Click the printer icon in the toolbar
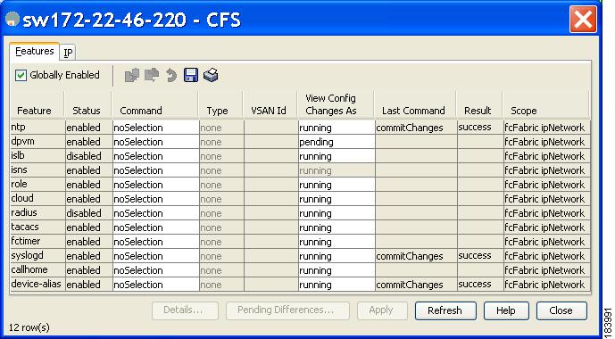This screenshot has height=339, width=615. tap(211, 75)
